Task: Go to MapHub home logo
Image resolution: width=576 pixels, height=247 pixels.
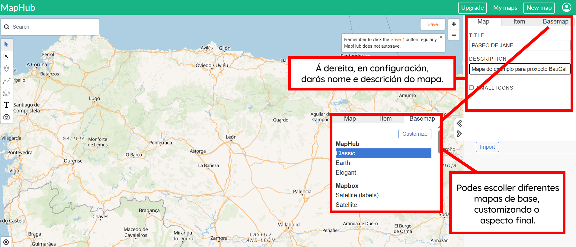Action: coord(18,8)
